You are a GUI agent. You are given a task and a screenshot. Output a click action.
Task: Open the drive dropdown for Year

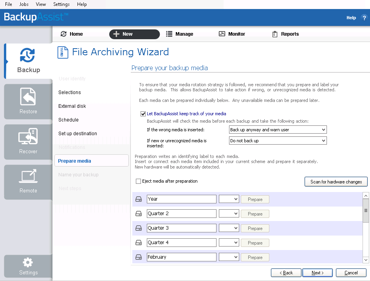(229, 199)
